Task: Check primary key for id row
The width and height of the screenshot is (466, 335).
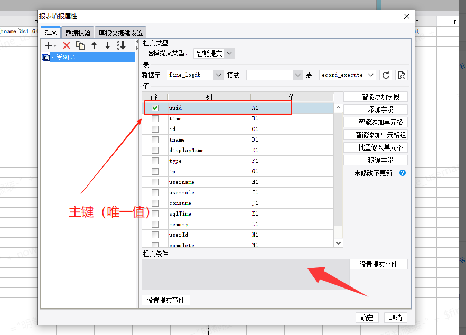Action: pos(155,129)
